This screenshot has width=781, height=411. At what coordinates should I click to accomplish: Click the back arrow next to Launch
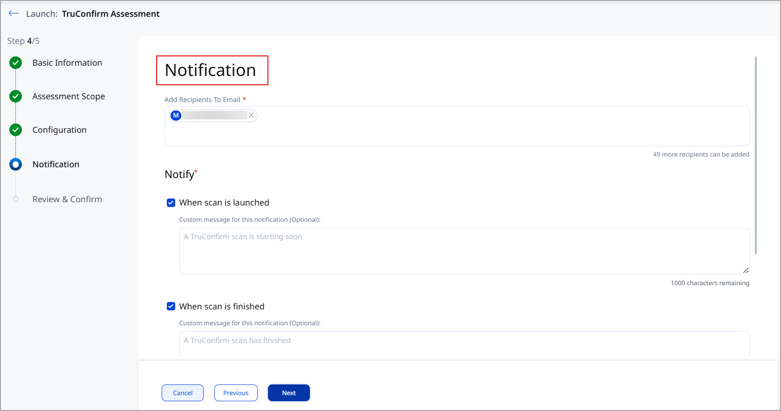14,14
